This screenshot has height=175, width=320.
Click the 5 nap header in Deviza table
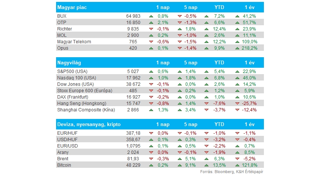[190, 125]
